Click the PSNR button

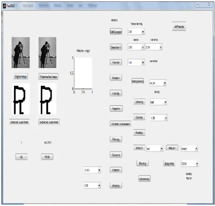47,157
